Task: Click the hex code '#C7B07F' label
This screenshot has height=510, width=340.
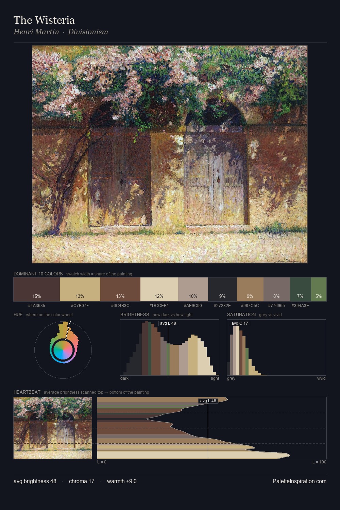Action: pos(80,306)
